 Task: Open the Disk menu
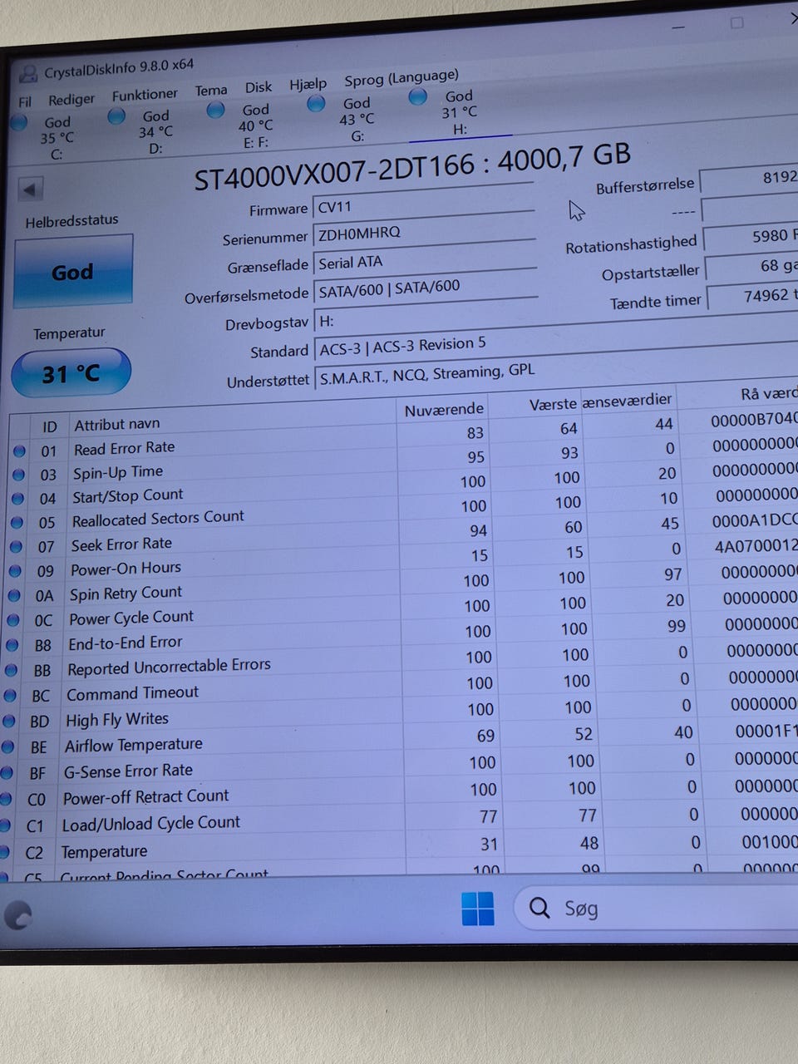pos(259,87)
